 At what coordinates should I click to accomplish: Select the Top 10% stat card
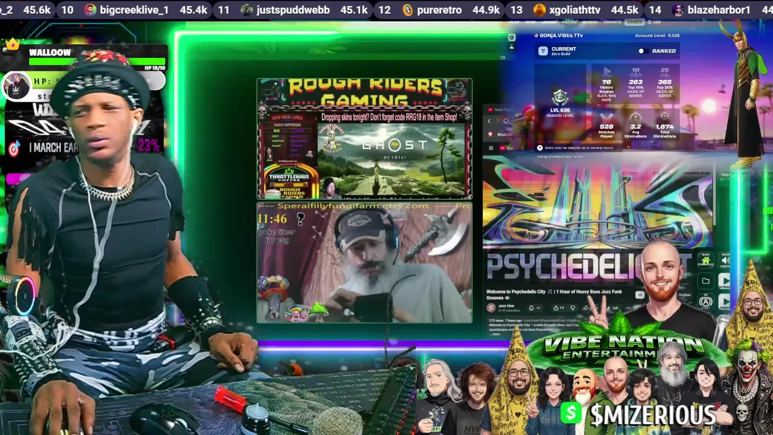coord(635,83)
